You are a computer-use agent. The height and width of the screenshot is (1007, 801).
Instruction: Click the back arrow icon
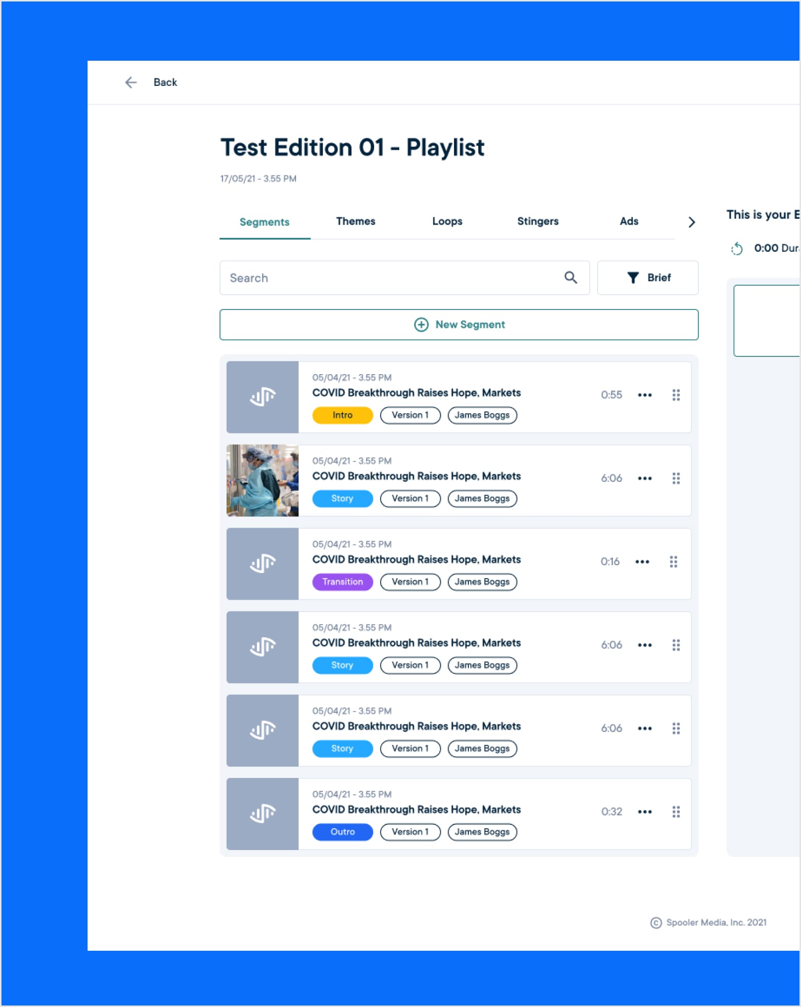pos(131,82)
